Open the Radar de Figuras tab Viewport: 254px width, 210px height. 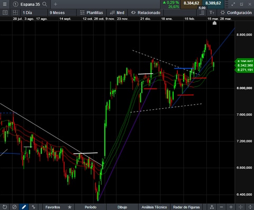point(186,207)
